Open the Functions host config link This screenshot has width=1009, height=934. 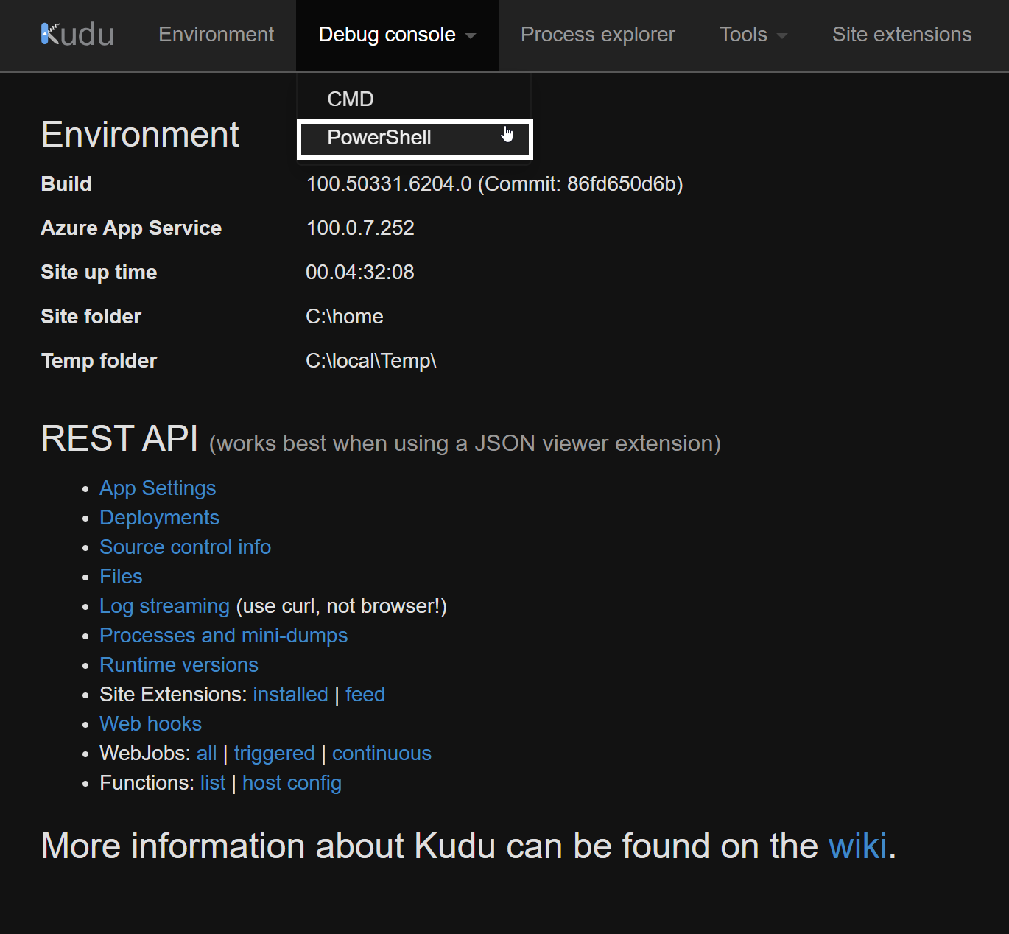(x=292, y=783)
